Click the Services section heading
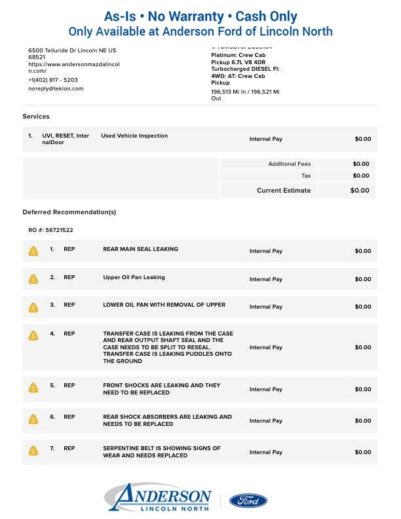Screen dimensions: 401x519 point(36,117)
